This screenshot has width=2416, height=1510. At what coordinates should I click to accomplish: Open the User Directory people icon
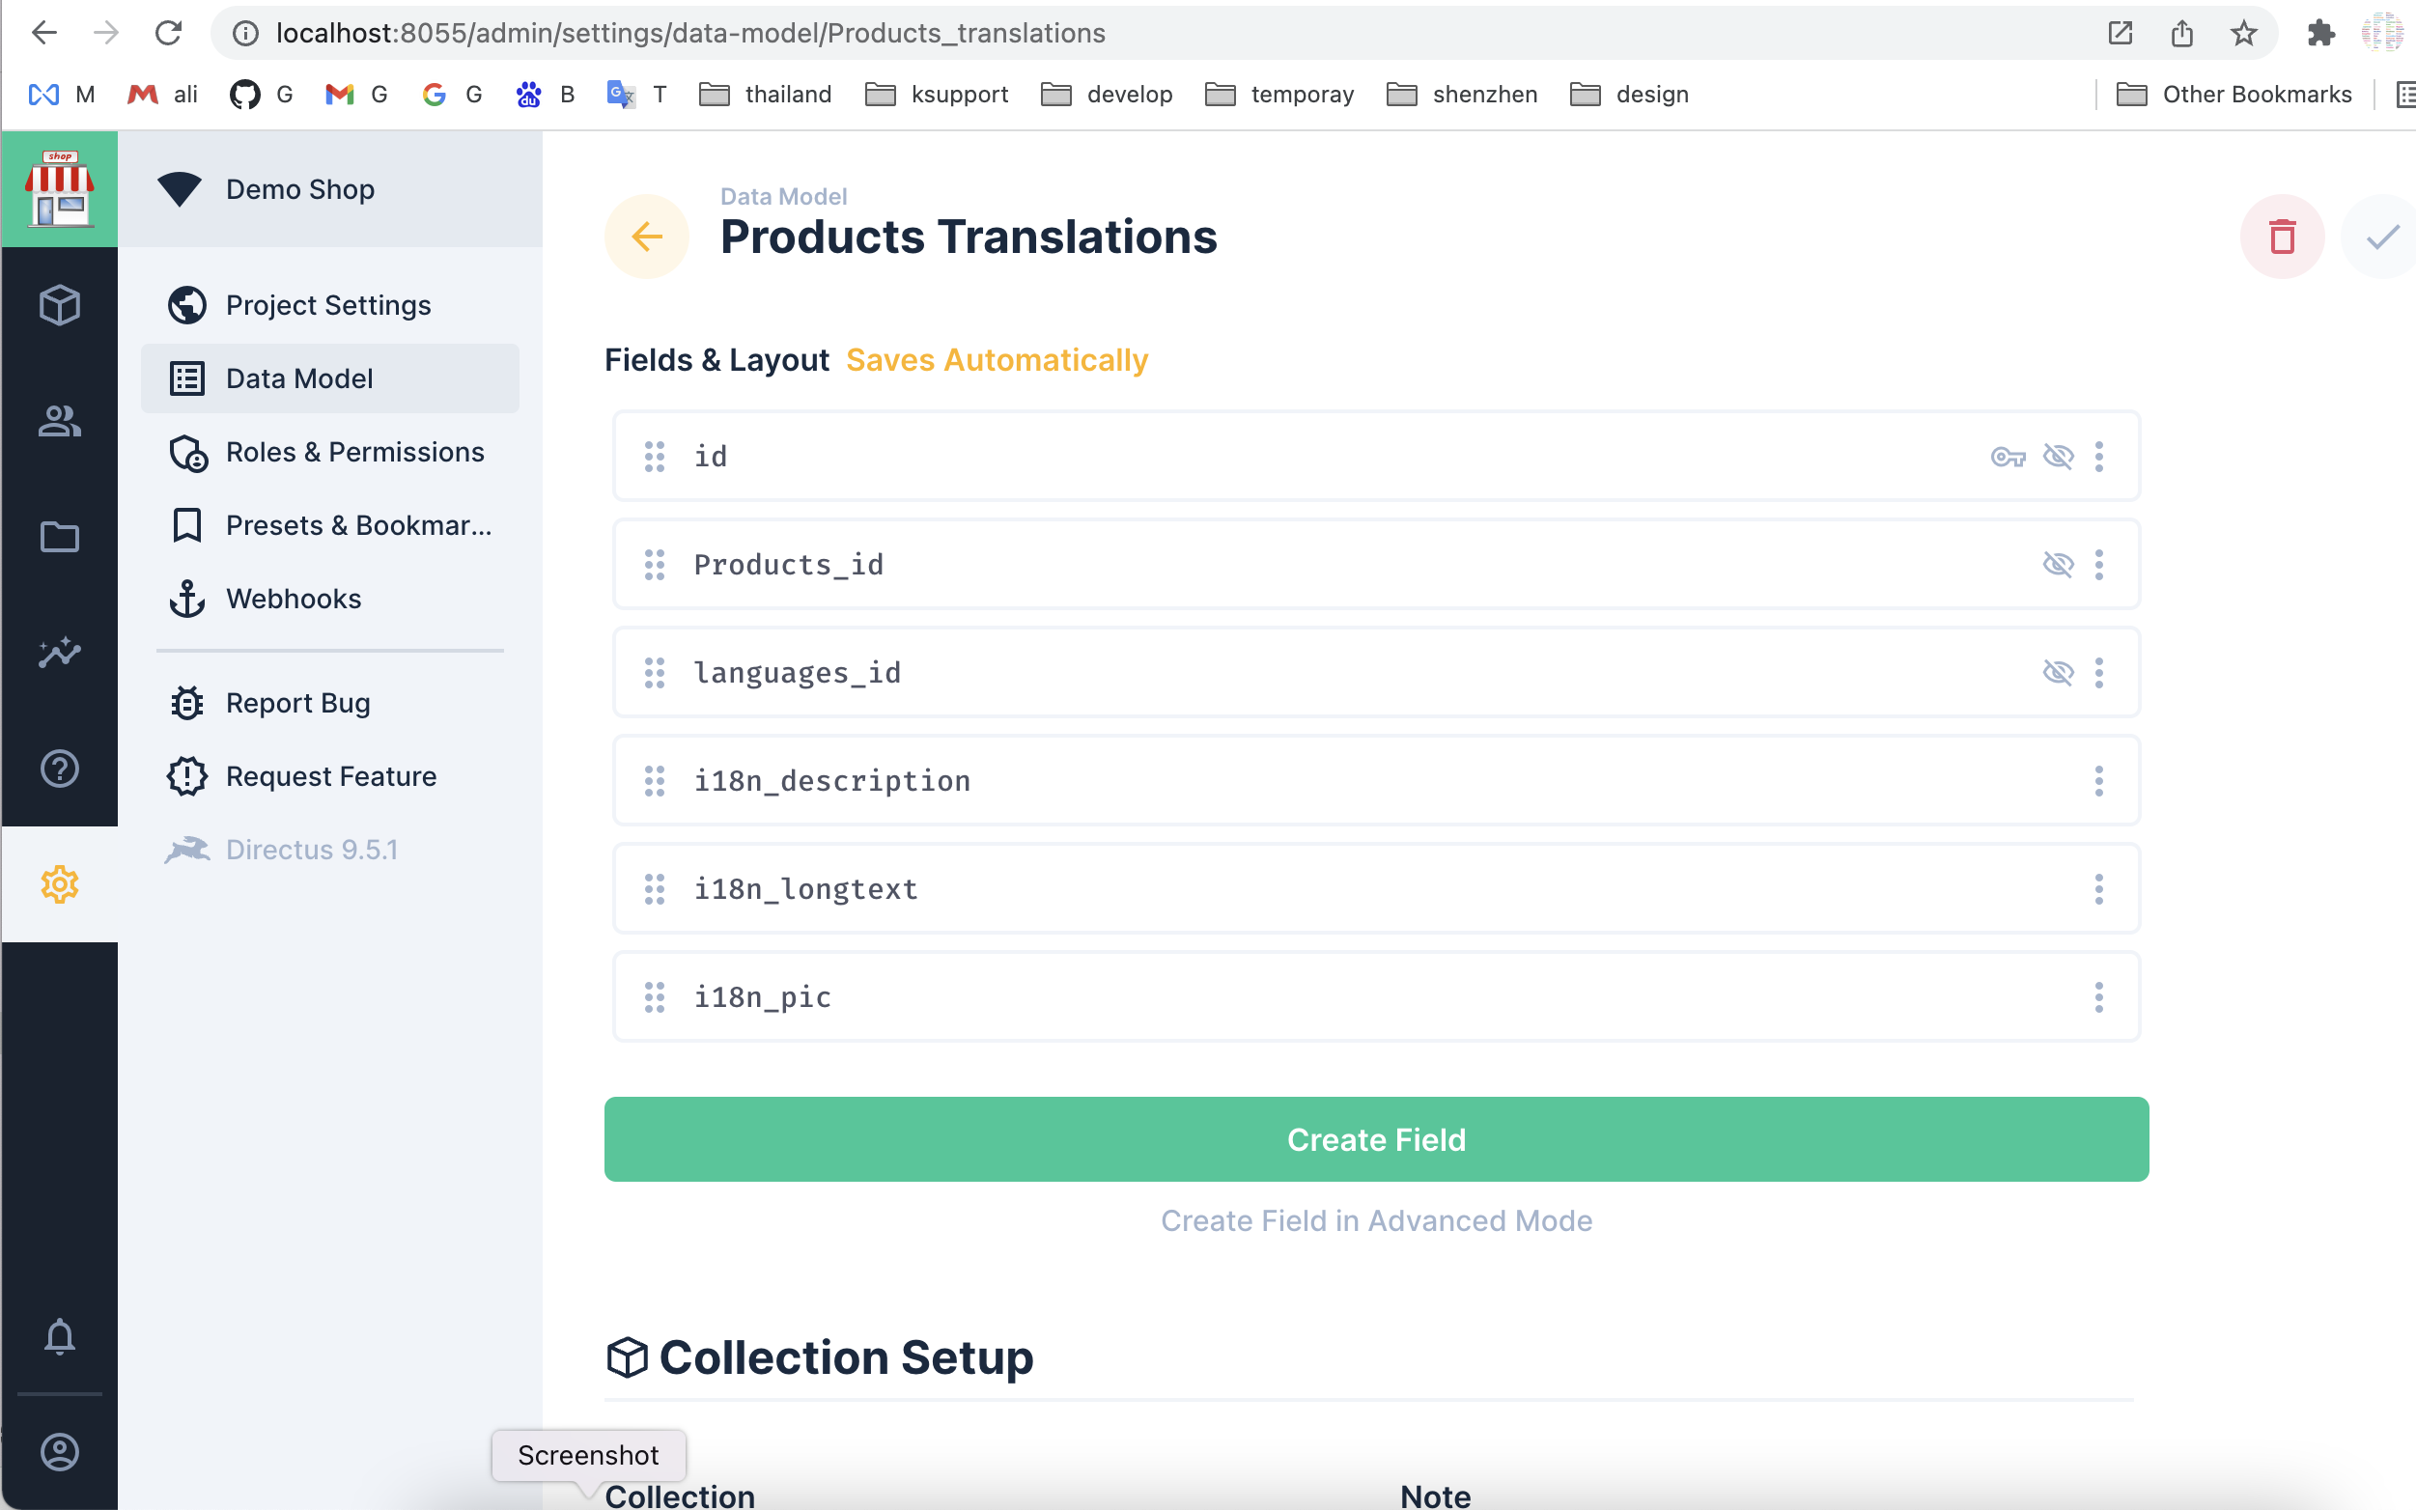pyautogui.click(x=59, y=422)
